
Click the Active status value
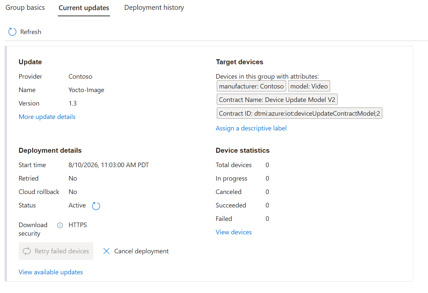point(77,205)
